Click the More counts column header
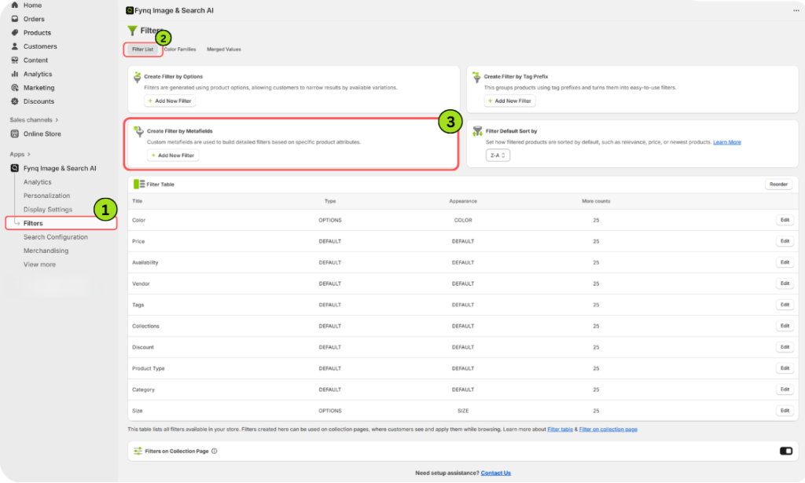This screenshot has width=805, height=483. click(596, 201)
